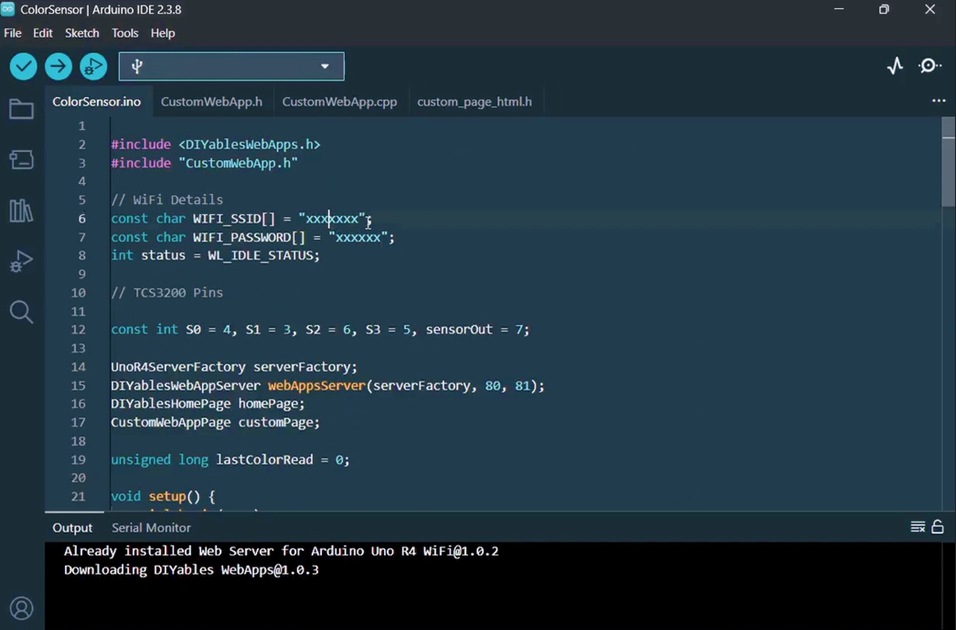This screenshot has height=630, width=956.
Task: Open the Serial Monitor magnifier icon
Action: tap(930, 66)
